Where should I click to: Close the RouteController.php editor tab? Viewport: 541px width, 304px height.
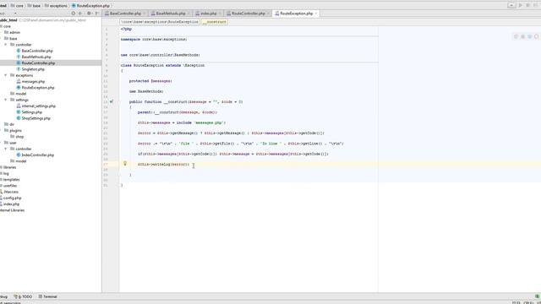click(x=268, y=14)
